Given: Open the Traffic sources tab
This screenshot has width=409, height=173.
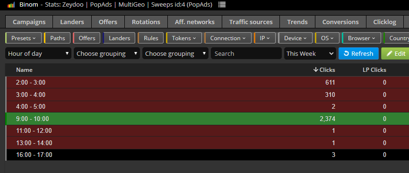Looking at the screenshot, I should coord(251,22).
